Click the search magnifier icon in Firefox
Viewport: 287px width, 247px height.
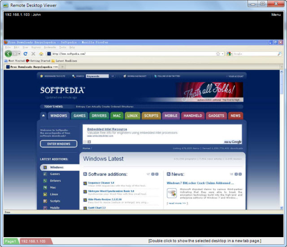point(279,54)
